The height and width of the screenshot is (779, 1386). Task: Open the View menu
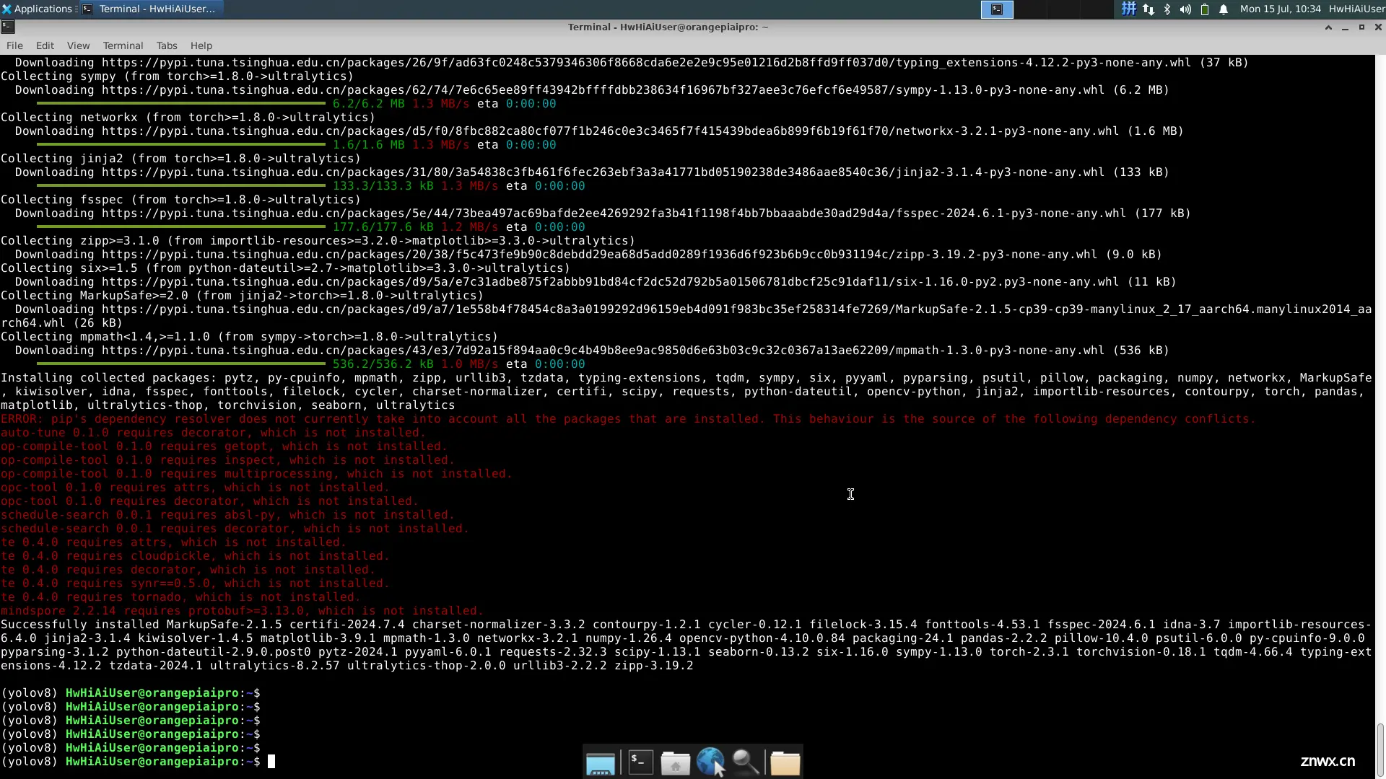point(78,45)
